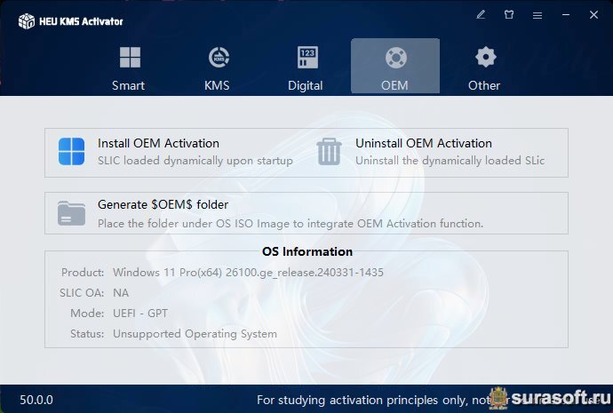Click the version number 50.0.0
Screen dimensions: 613x413
click(36, 400)
